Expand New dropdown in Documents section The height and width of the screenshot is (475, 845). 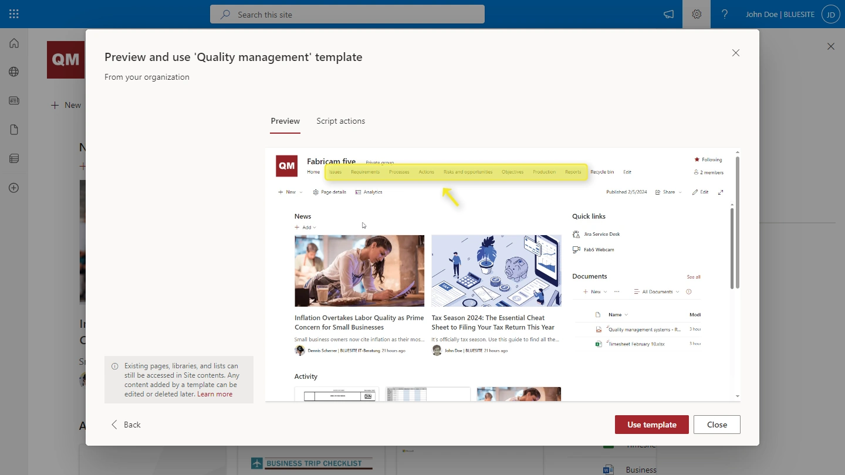tap(595, 291)
